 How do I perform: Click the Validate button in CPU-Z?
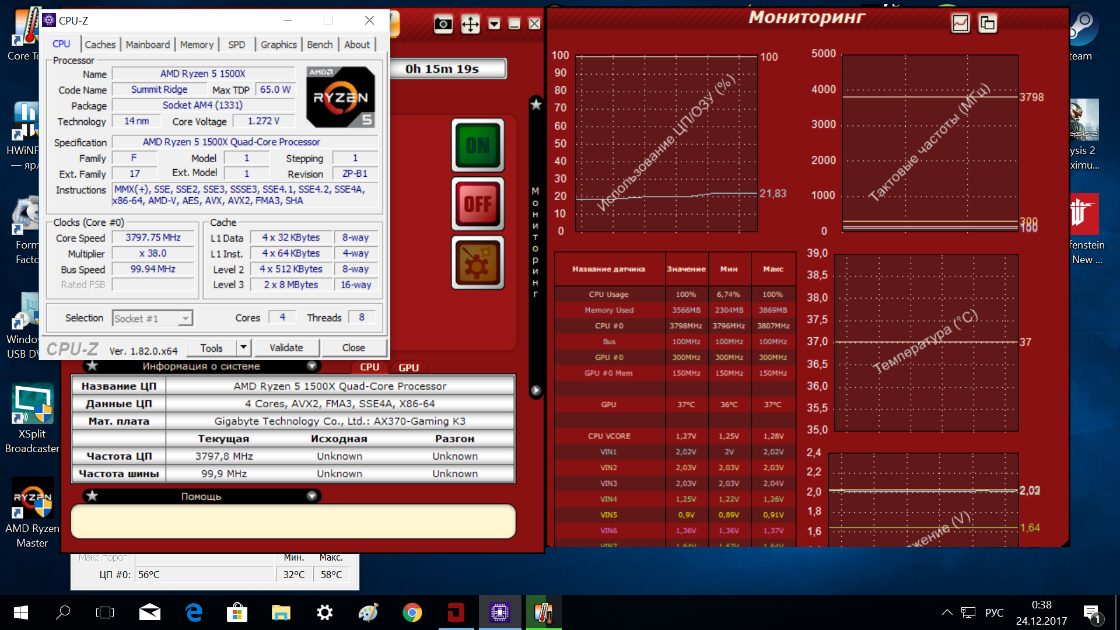pos(286,348)
